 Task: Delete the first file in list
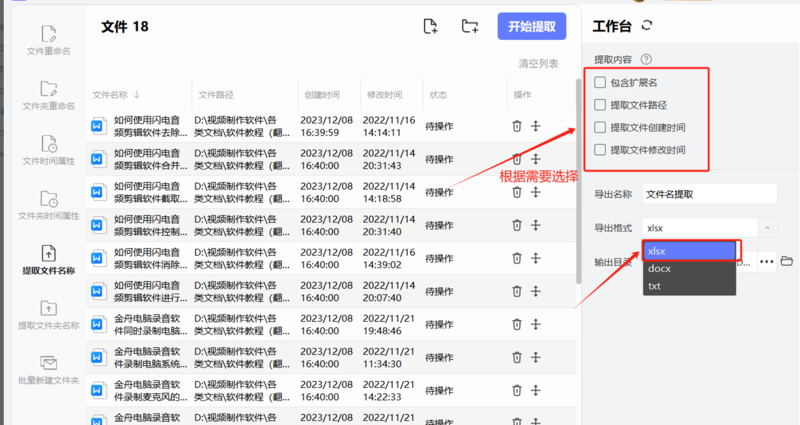pyautogui.click(x=517, y=126)
